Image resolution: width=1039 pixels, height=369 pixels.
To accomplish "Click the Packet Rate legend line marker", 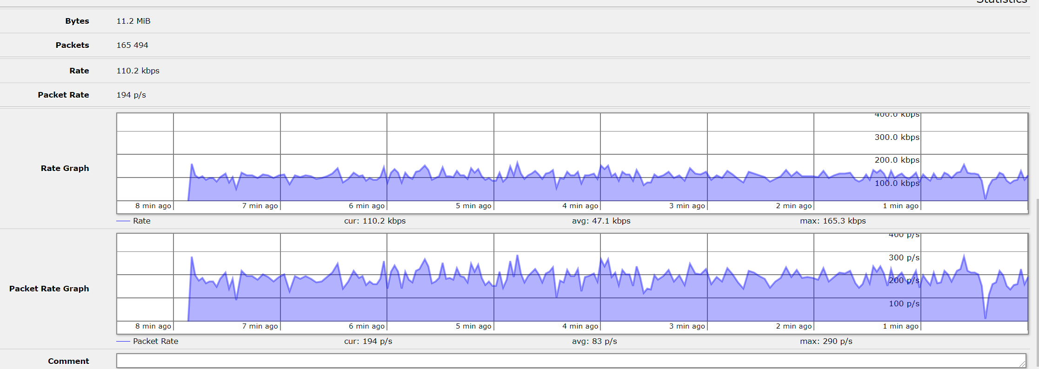I will coord(123,341).
